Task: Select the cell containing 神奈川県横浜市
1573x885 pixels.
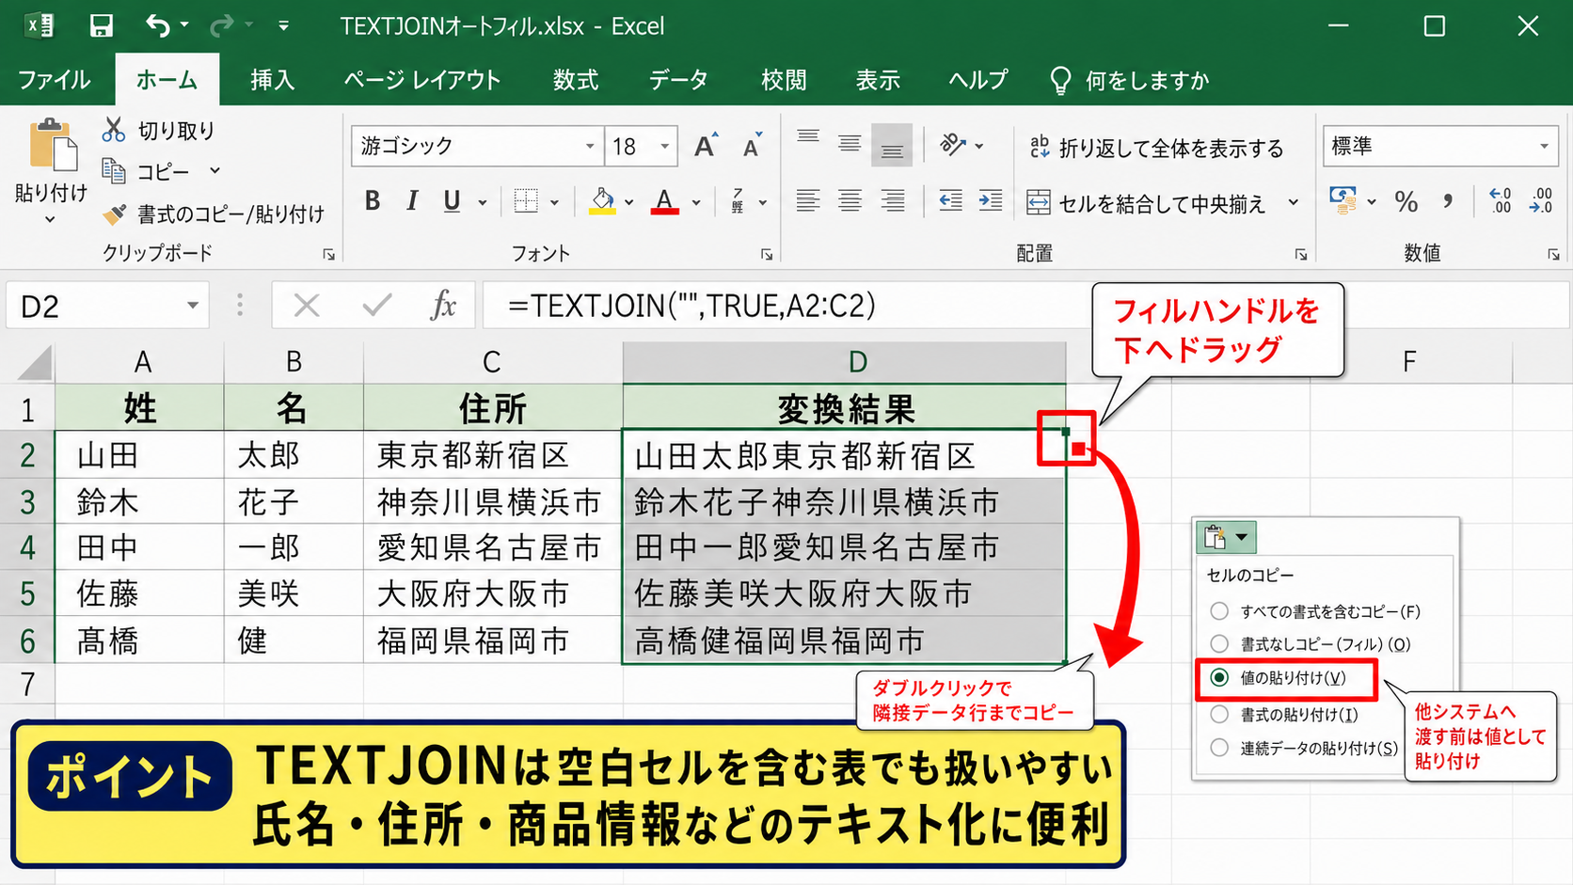Action: (493, 501)
